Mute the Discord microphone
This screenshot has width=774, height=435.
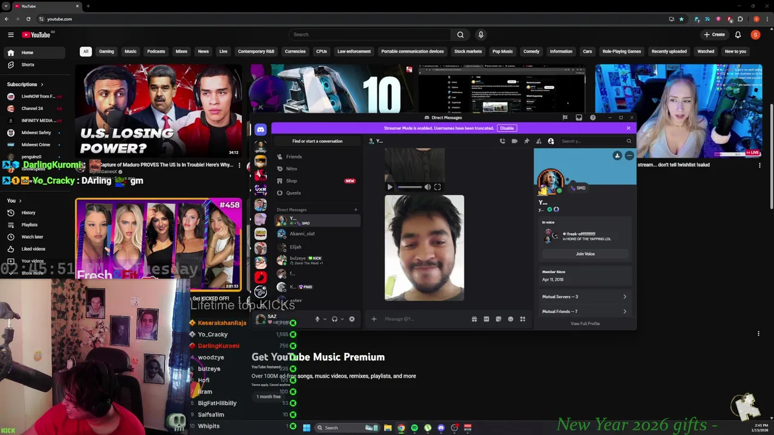pyautogui.click(x=317, y=319)
